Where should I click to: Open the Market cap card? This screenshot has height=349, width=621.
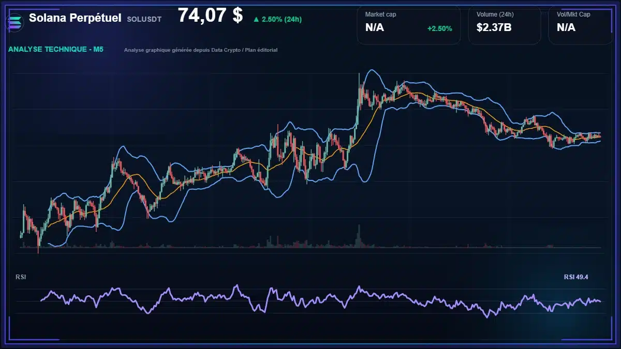(x=409, y=25)
